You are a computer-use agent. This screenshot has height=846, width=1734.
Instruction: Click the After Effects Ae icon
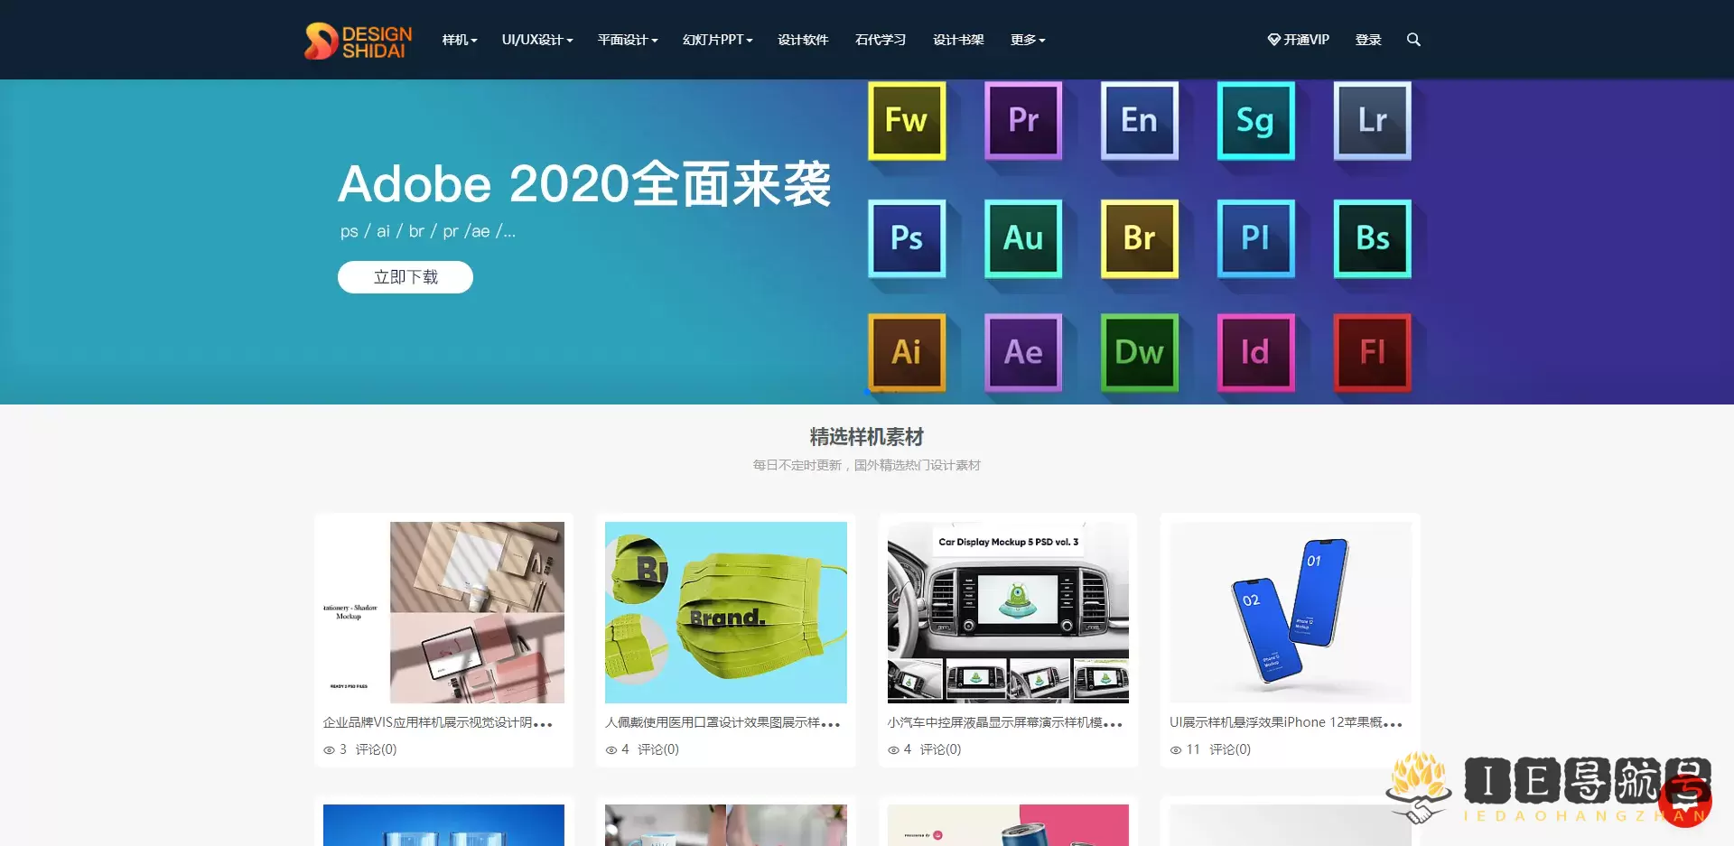pos(1023,352)
